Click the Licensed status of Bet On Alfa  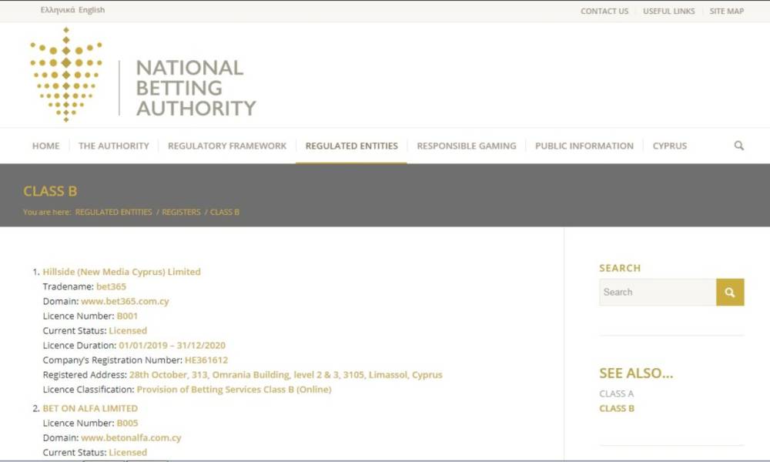(x=128, y=452)
